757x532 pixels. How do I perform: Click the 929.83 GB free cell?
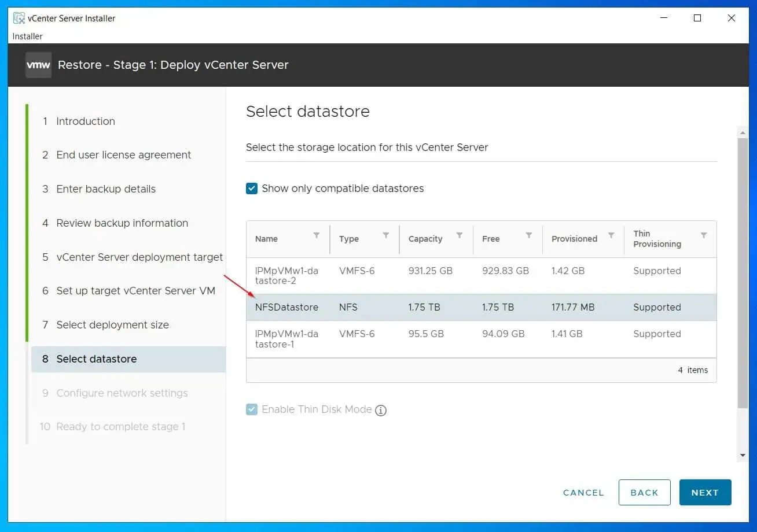point(505,271)
